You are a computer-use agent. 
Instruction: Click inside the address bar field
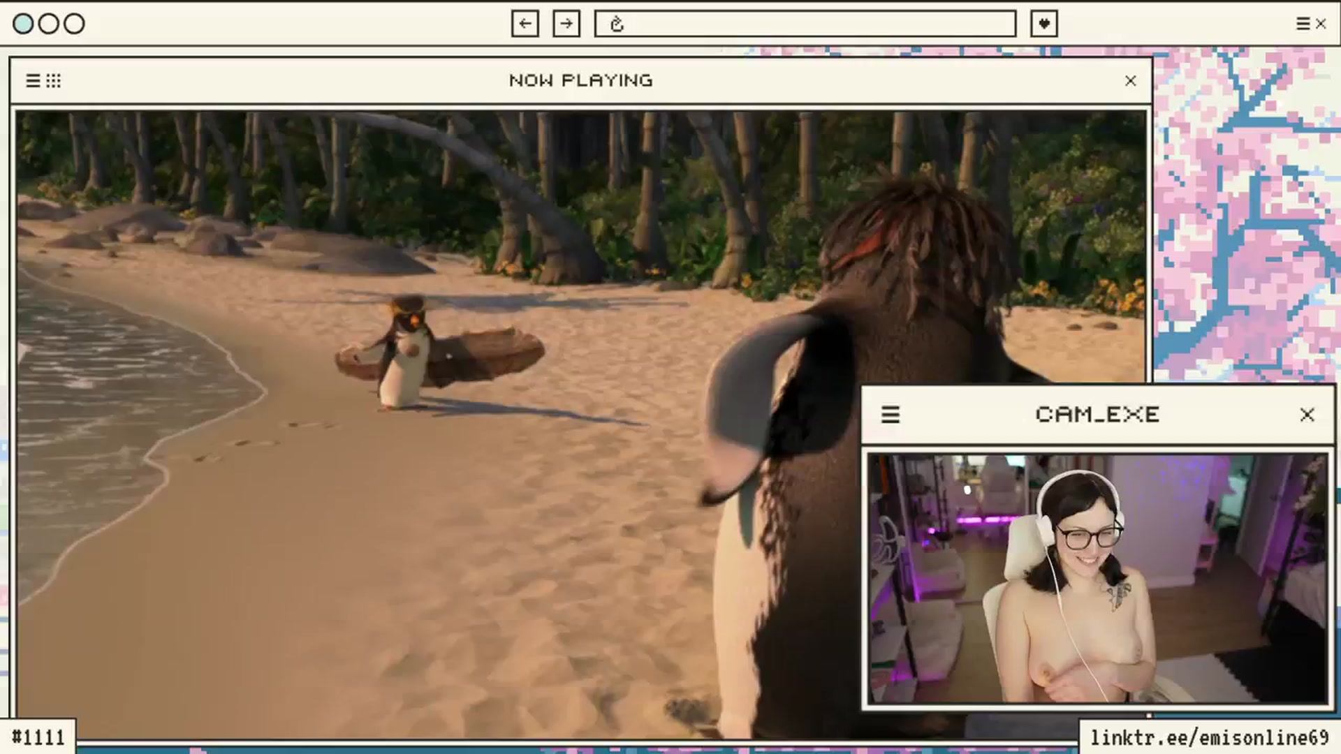[805, 24]
